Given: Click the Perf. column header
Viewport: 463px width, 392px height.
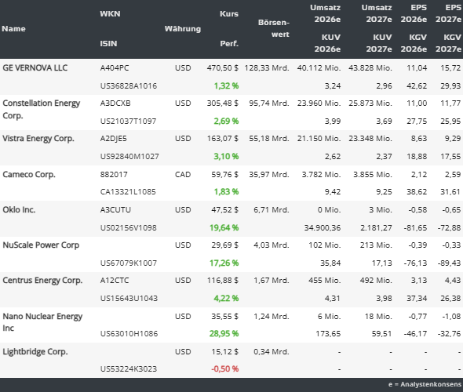Looking at the screenshot, I should [x=229, y=44].
